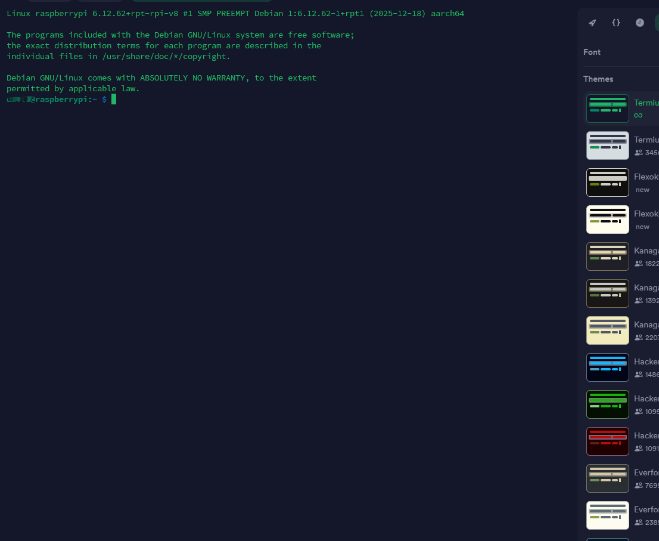The height and width of the screenshot is (541, 659).
Task: Select the white Everforest light theme thumbnail
Action: [607, 515]
